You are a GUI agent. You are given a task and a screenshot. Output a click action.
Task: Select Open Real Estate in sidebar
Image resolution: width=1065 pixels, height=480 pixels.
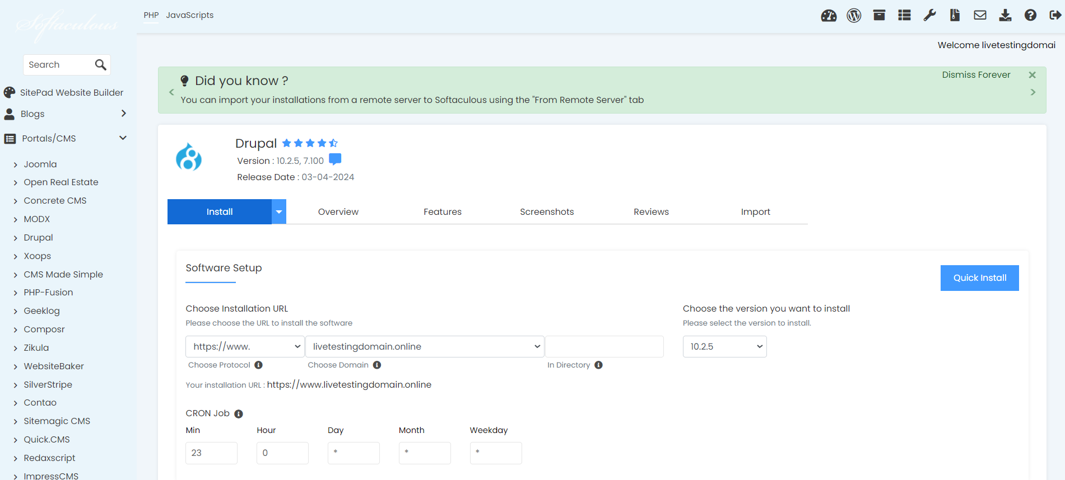[x=61, y=182]
